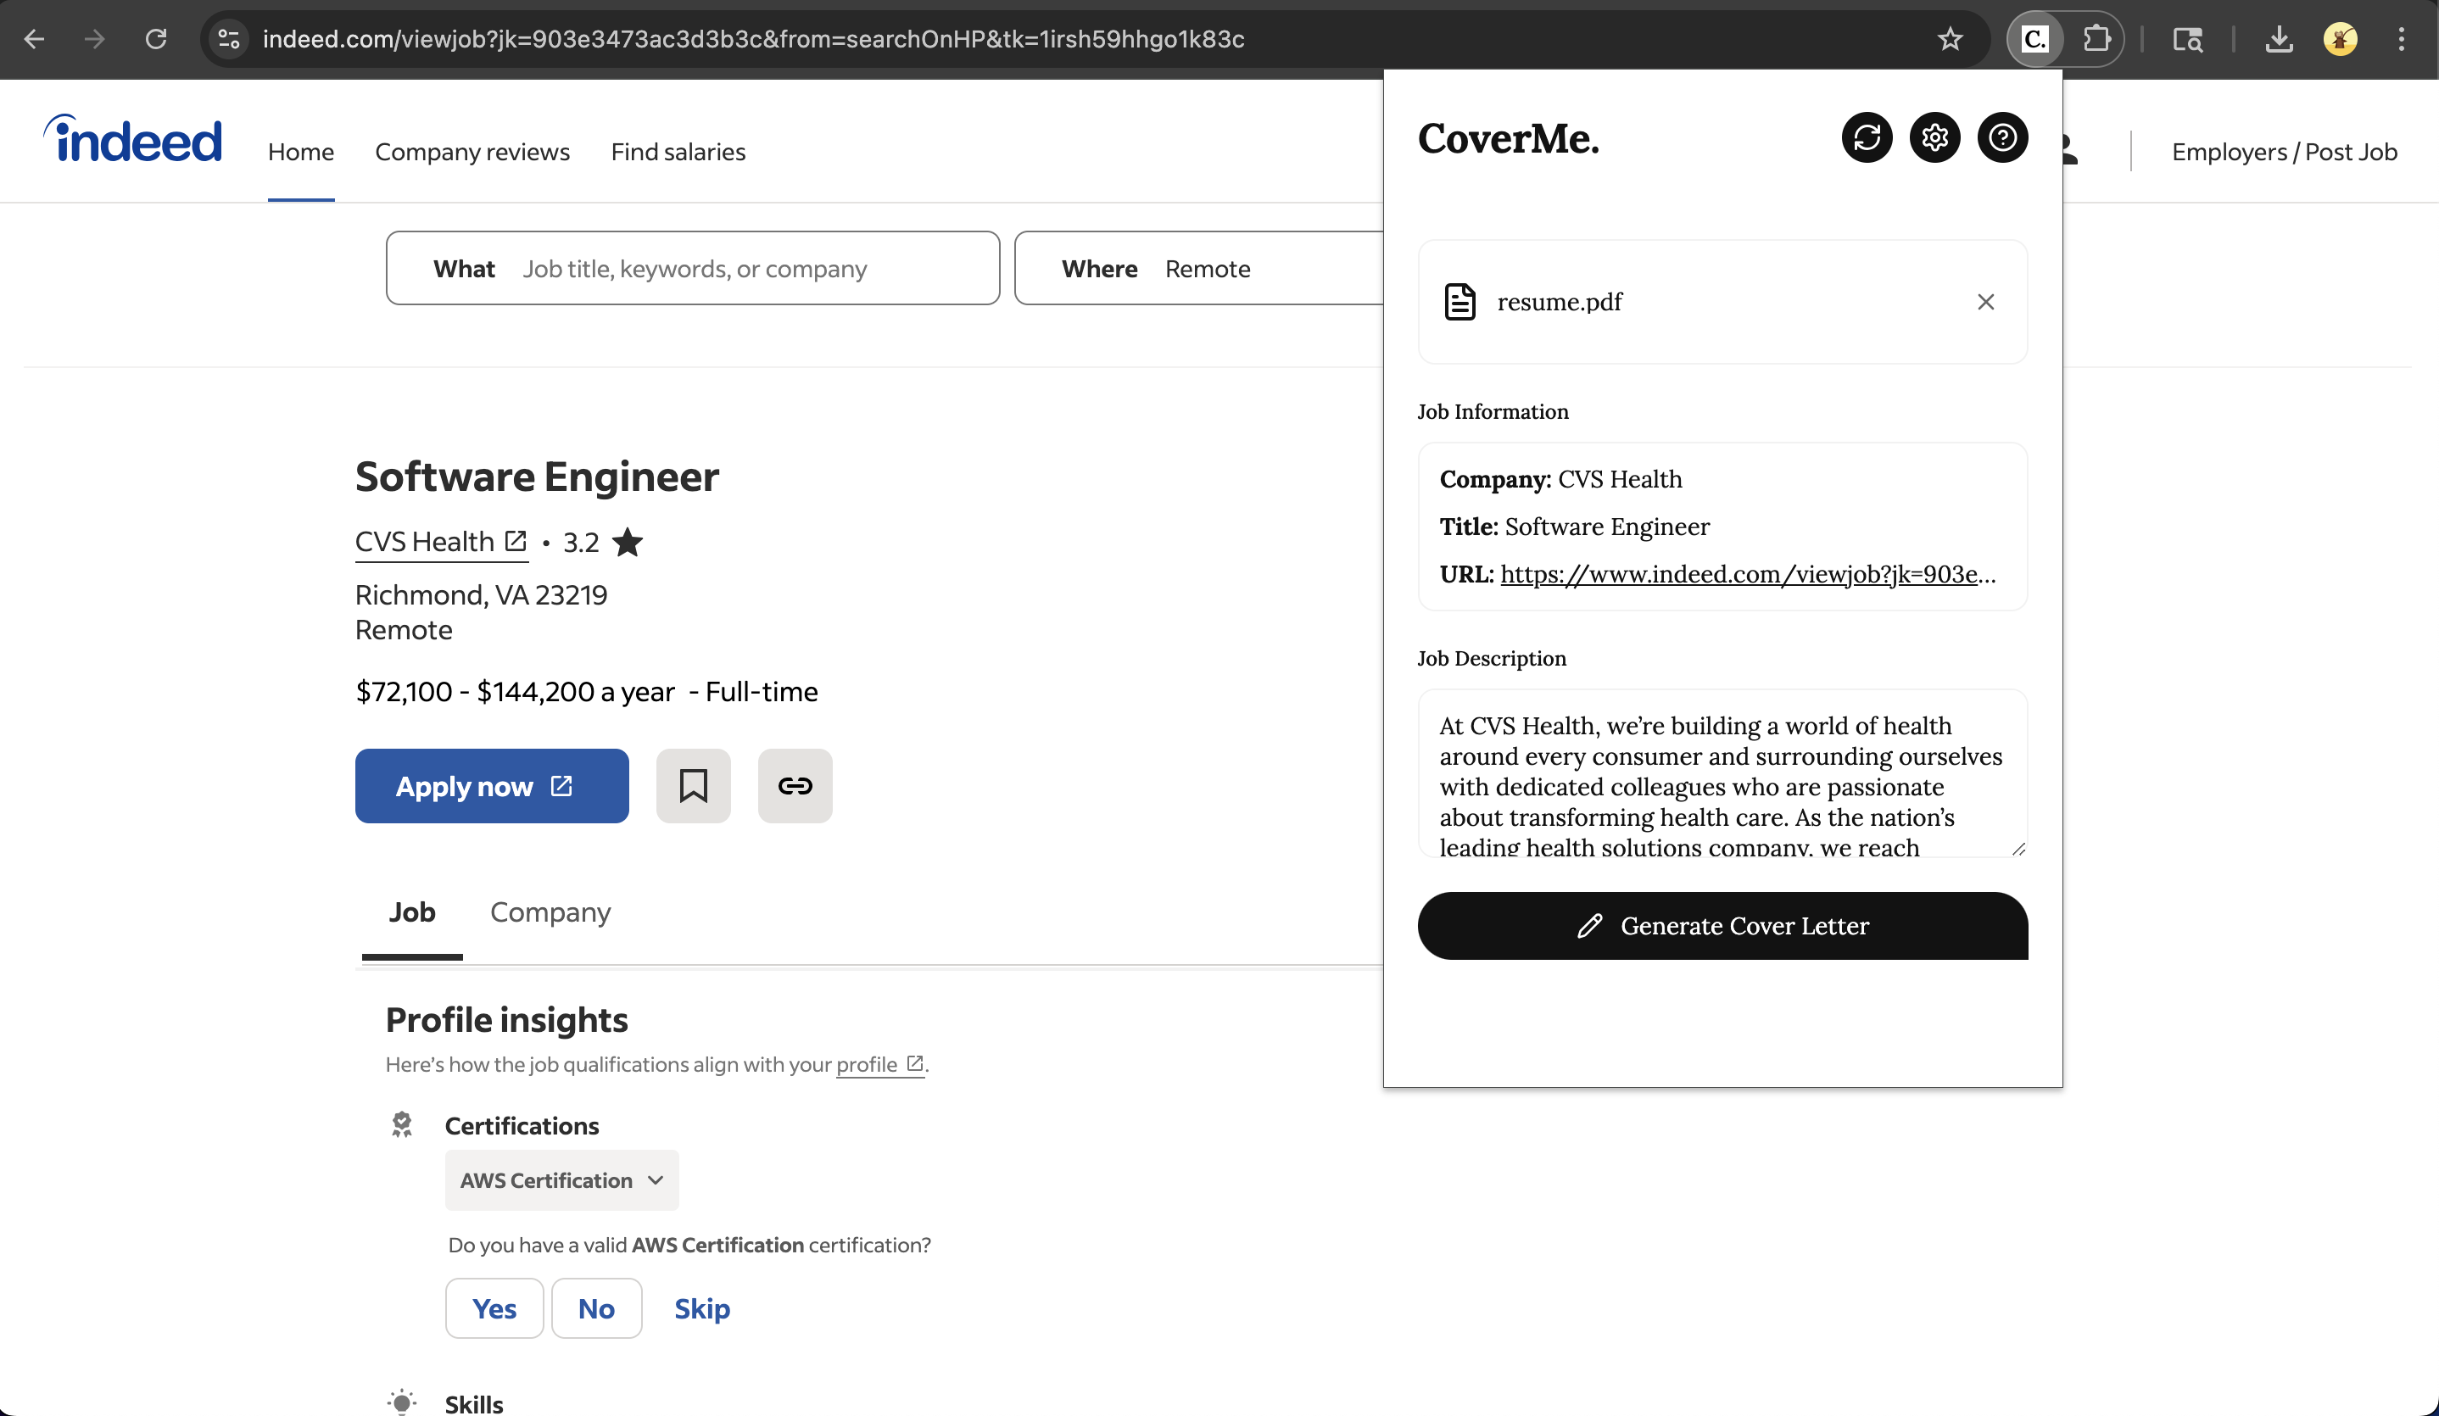
Task: Click Title: Software Engineer text in CoverMe
Action: click(x=1574, y=527)
